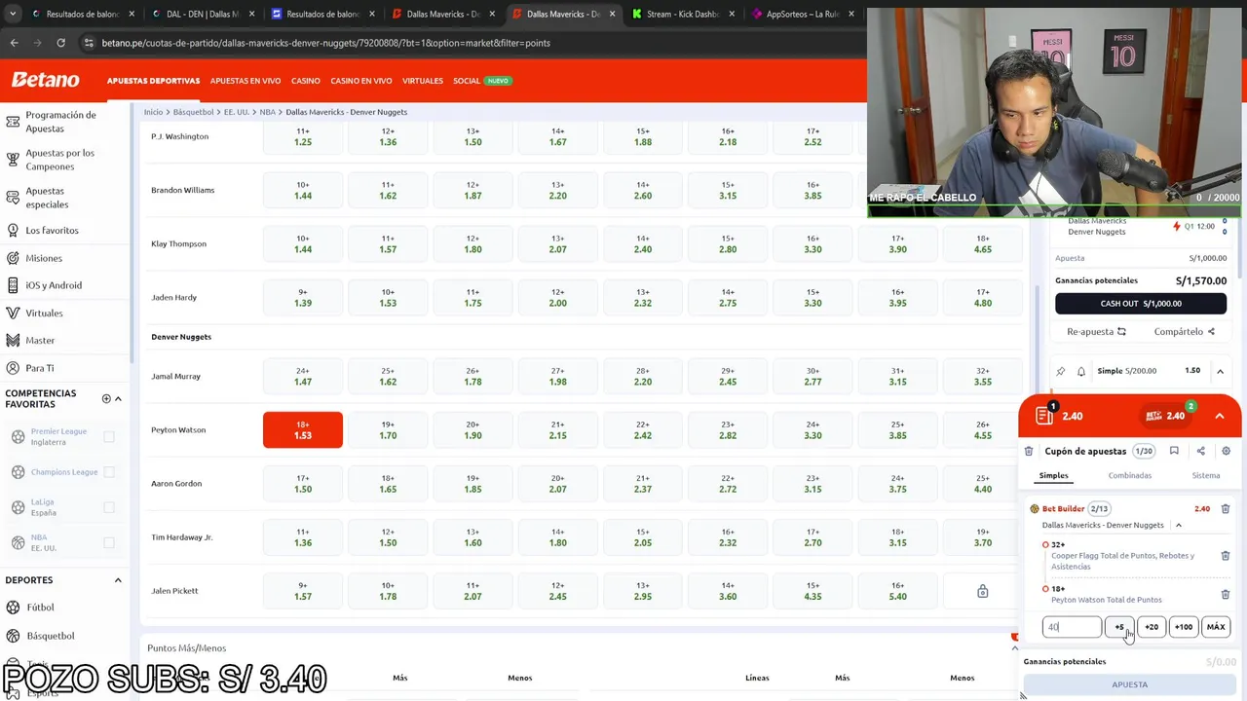
Task: Collapse Simple S/200.00 bet chevron
Action: tap(1220, 371)
